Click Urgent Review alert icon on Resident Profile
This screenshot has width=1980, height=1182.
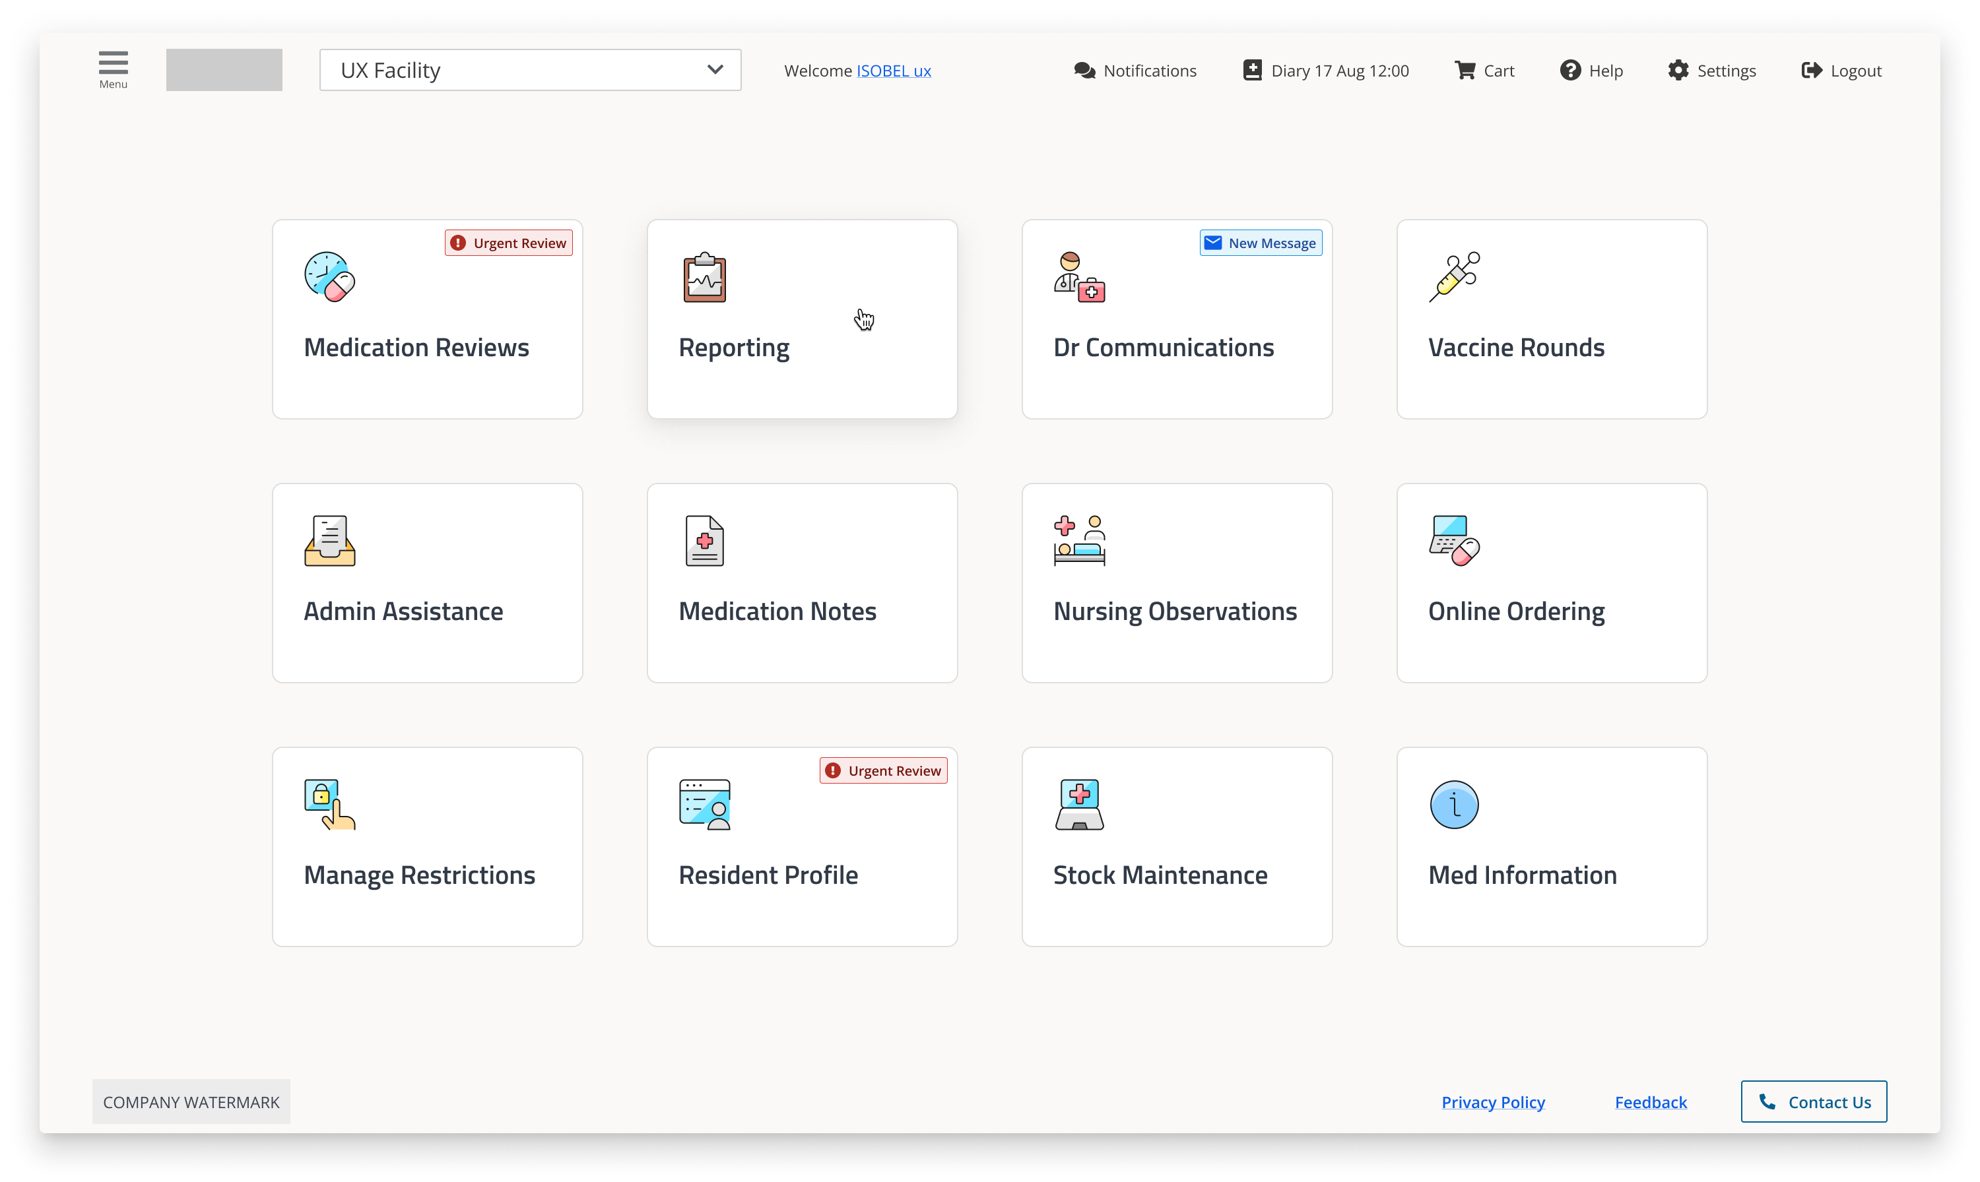pyautogui.click(x=833, y=770)
